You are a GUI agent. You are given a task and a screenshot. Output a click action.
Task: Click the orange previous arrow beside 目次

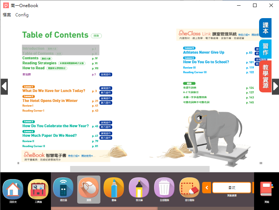[206, 188]
